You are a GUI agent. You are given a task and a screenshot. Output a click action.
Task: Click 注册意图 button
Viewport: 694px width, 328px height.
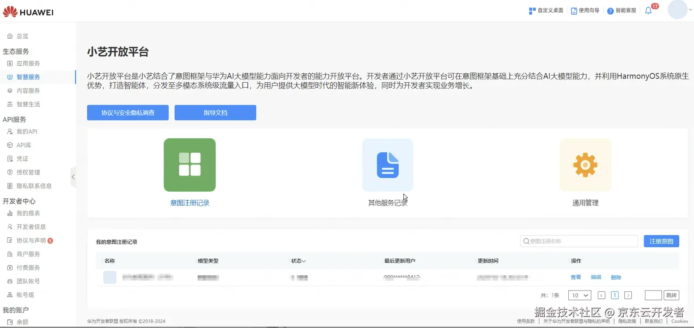tap(661, 241)
